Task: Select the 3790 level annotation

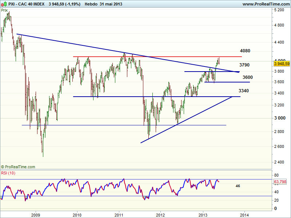Action: (244, 65)
